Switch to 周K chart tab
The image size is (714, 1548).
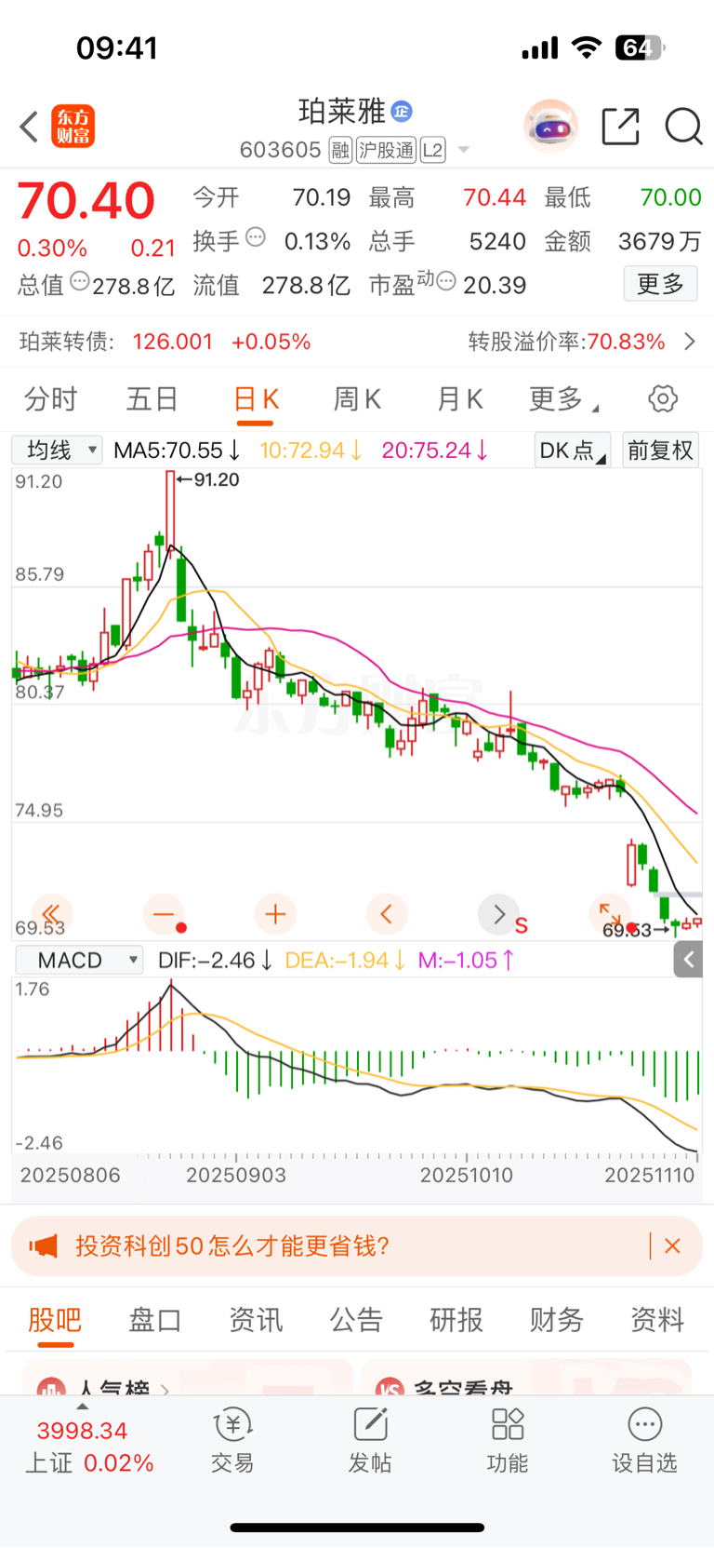click(x=357, y=399)
